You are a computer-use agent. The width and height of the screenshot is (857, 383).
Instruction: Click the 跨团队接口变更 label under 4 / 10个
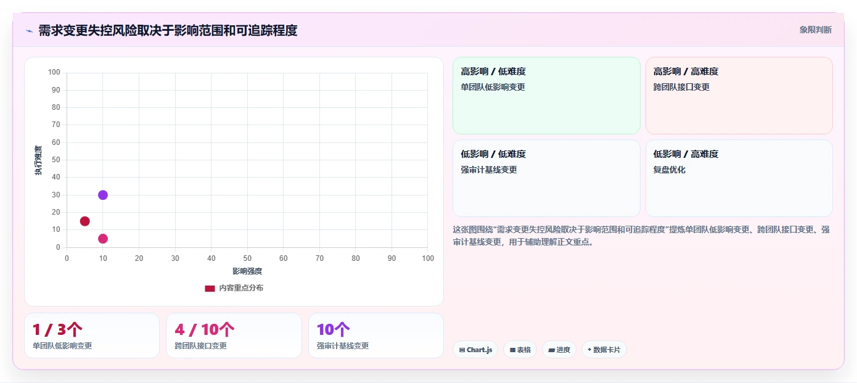(x=200, y=346)
